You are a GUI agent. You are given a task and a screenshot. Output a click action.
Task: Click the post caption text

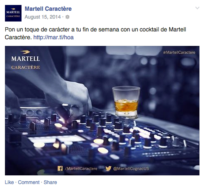[96, 33]
